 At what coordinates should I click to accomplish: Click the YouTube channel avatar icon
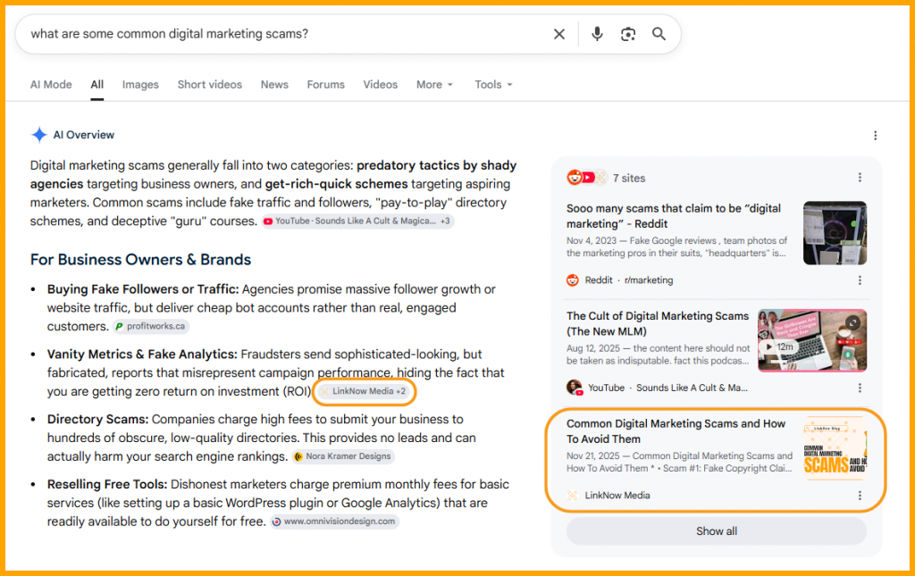click(x=575, y=387)
